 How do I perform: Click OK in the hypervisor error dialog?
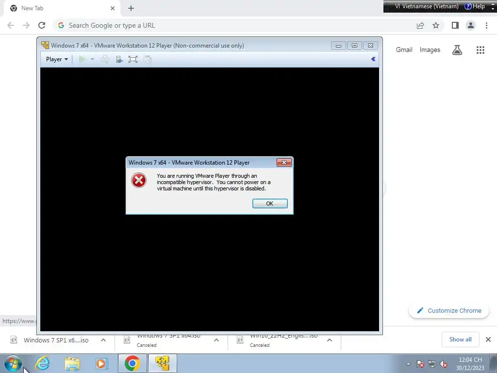click(270, 203)
